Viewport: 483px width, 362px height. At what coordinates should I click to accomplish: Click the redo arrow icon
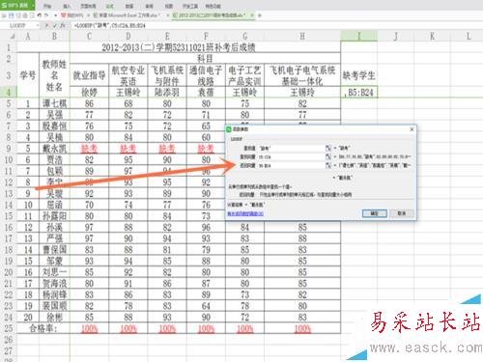(x=46, y=15)
